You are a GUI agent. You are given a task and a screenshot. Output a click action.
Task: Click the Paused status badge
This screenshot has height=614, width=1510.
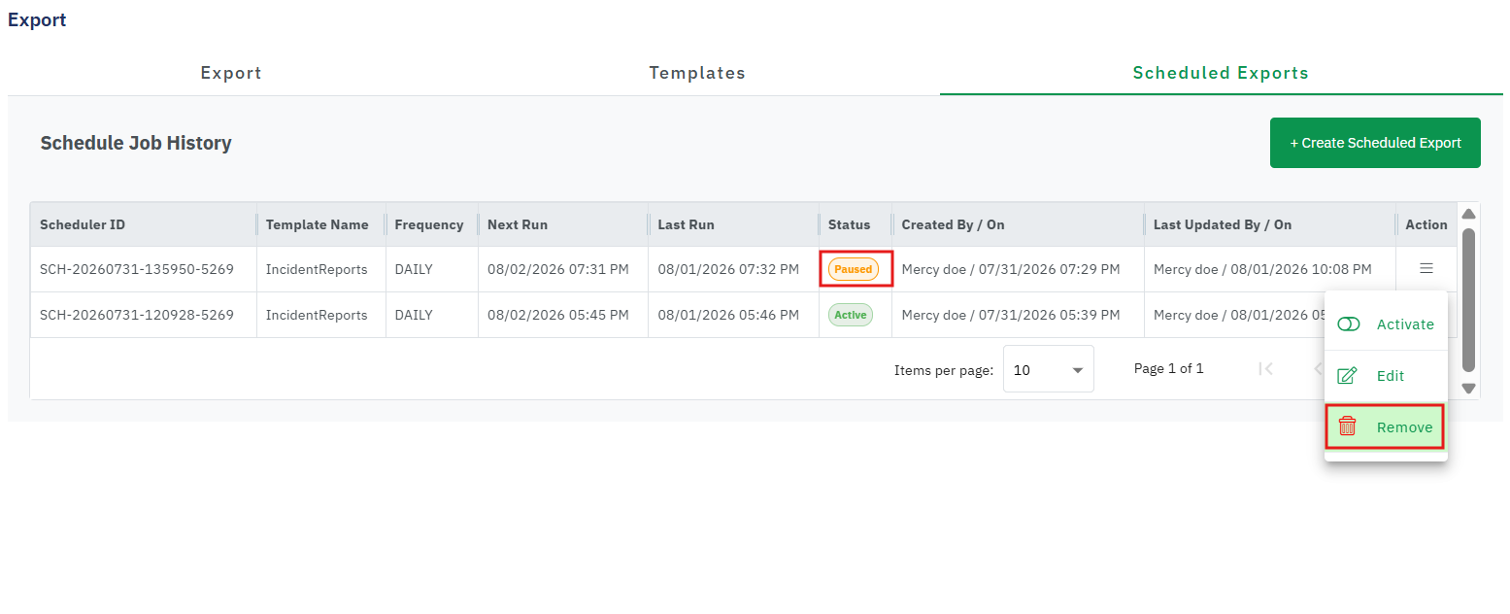coord(854,269)
